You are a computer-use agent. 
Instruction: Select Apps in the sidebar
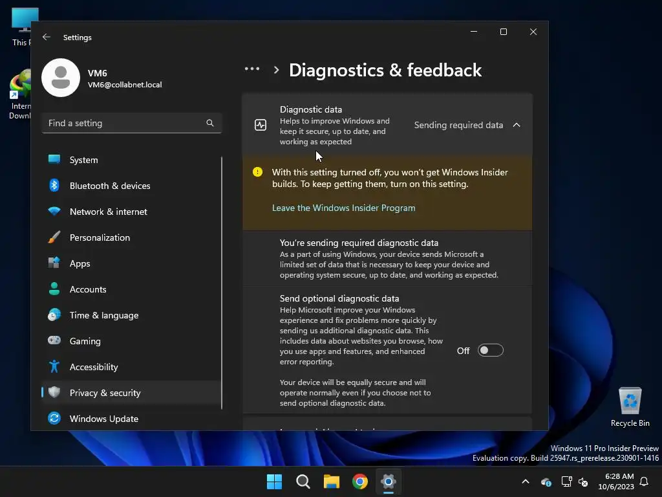tap(131, 263)
